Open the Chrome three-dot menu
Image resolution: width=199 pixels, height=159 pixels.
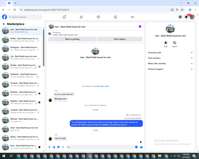point(195,10)
